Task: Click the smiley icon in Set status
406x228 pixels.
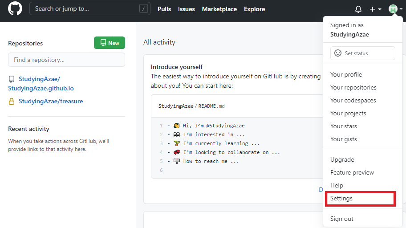Action: tap(337, 53)
